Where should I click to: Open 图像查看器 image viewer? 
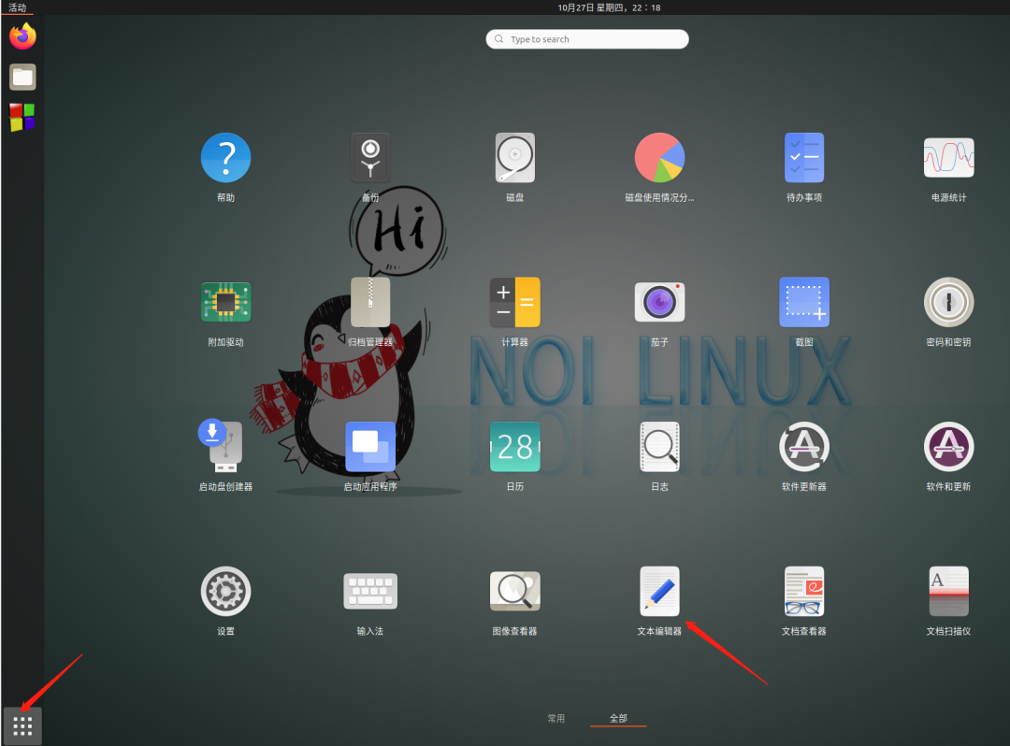514,591
